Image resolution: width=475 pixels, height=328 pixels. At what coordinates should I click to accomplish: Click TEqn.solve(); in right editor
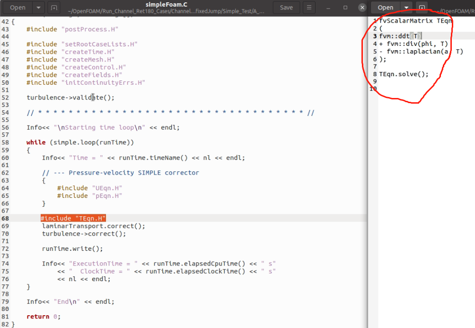point(403,74)
